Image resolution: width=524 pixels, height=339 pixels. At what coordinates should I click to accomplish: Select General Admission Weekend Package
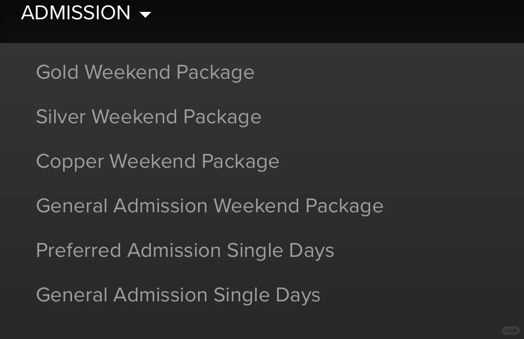pyautogui.click(x=209, y=206)
